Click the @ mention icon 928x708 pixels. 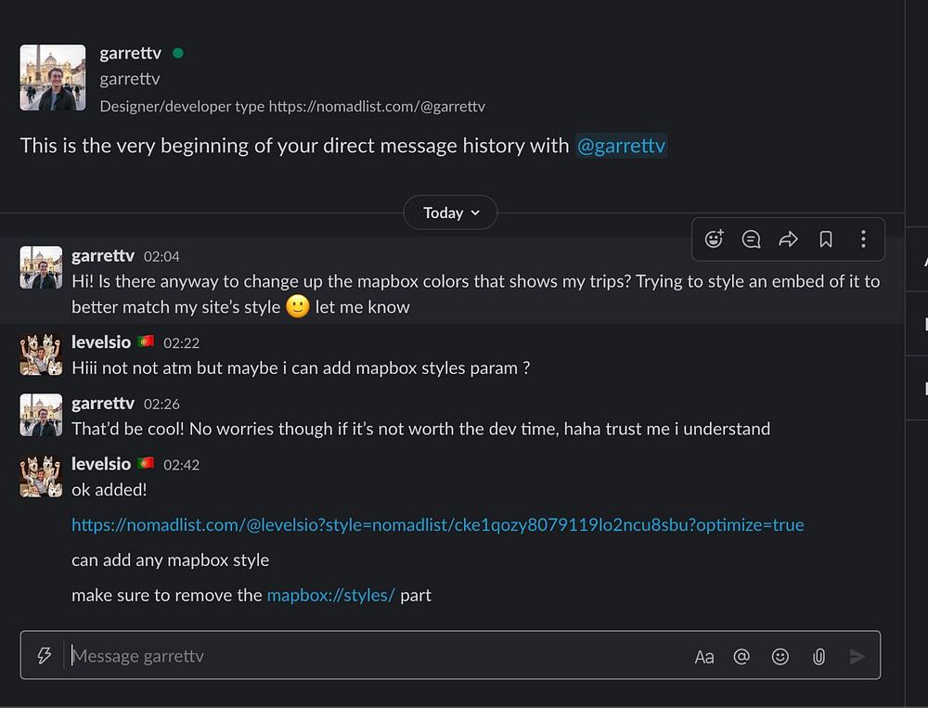[x=741, y=657]
